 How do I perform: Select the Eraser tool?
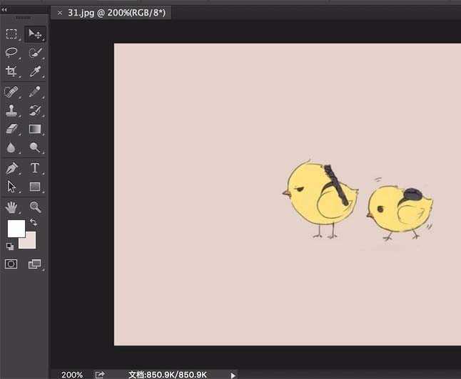[11, 129]
